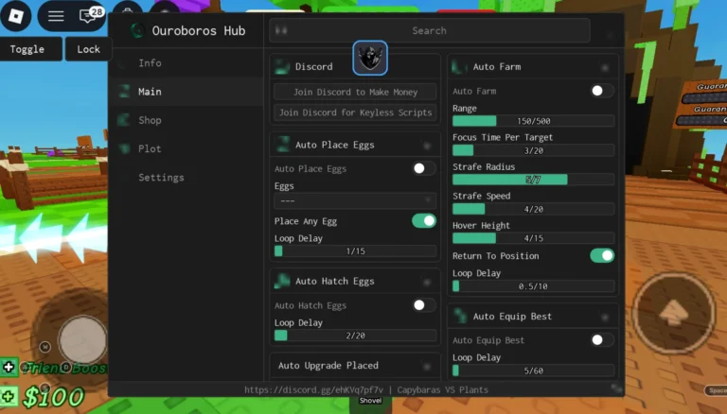Switch to the Shop tab

pyautogui.click(x=186, y=120)
